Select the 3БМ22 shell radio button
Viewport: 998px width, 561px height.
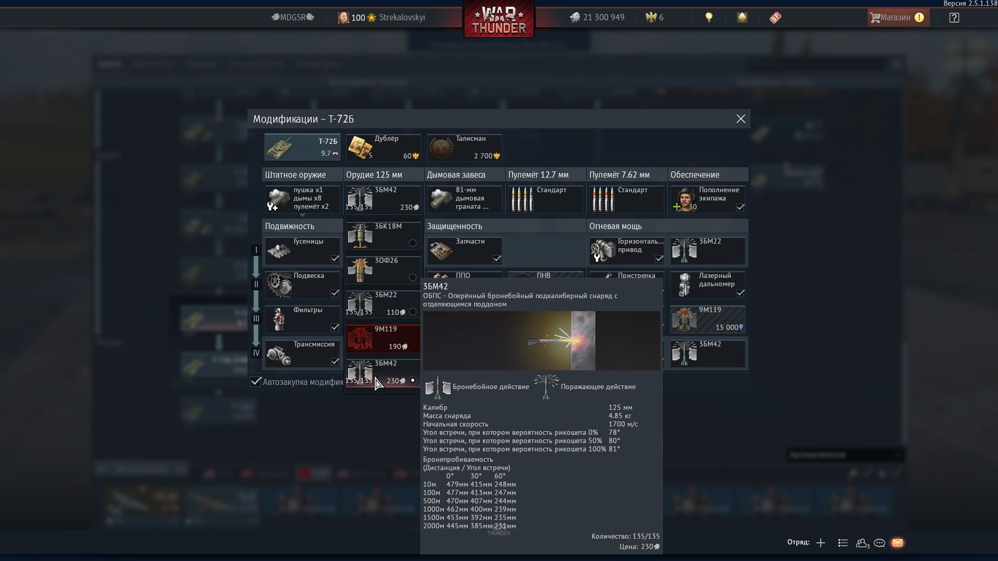pos(413,312)
